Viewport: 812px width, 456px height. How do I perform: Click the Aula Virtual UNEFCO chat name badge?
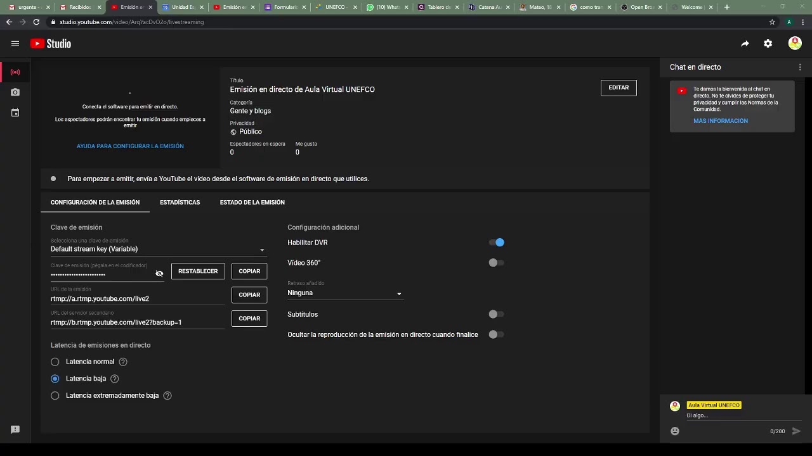[x=714, y=405]
